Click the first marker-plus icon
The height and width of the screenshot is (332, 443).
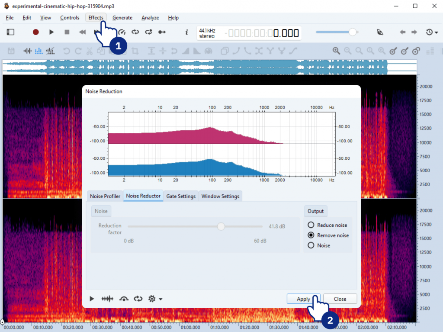coord(393,51)
